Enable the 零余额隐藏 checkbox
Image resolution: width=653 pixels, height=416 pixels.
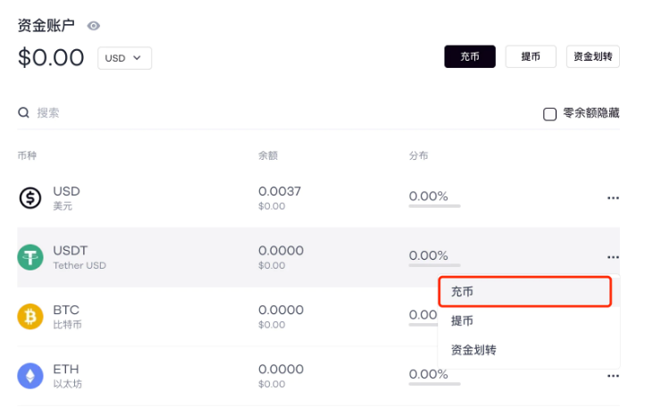(550, 114)
